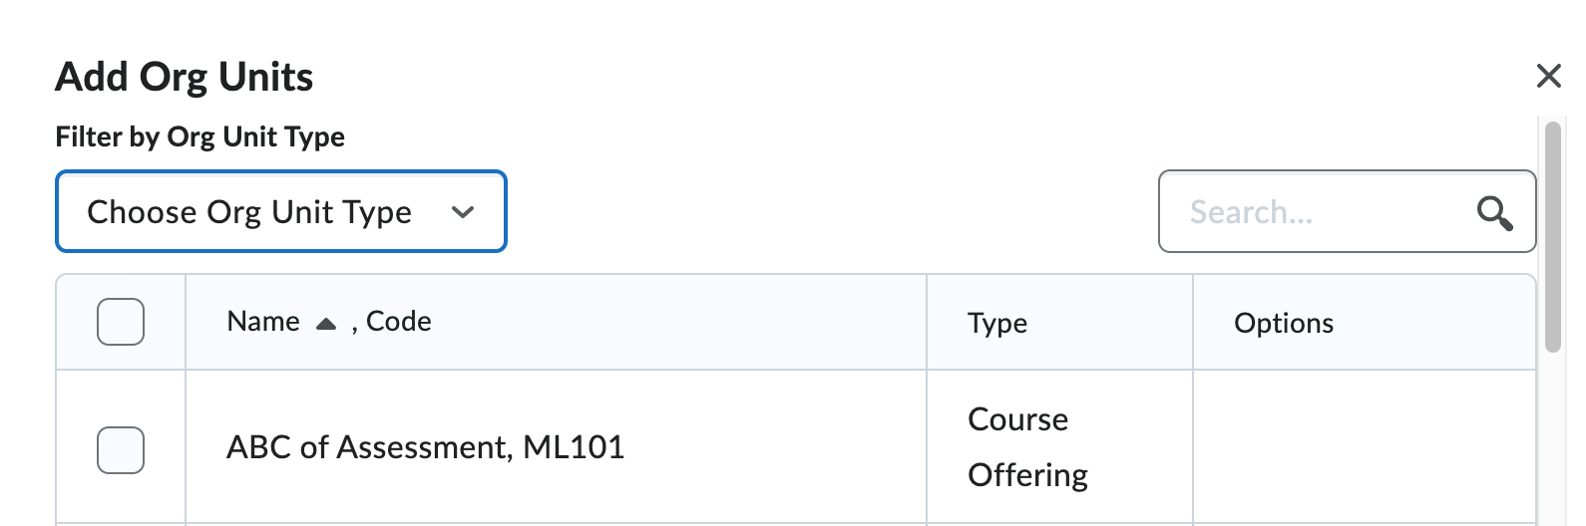Viewport: 1586px width, 526px height.
Task: Click the Course Offering type cell
Action: (x=1027, y=447)
